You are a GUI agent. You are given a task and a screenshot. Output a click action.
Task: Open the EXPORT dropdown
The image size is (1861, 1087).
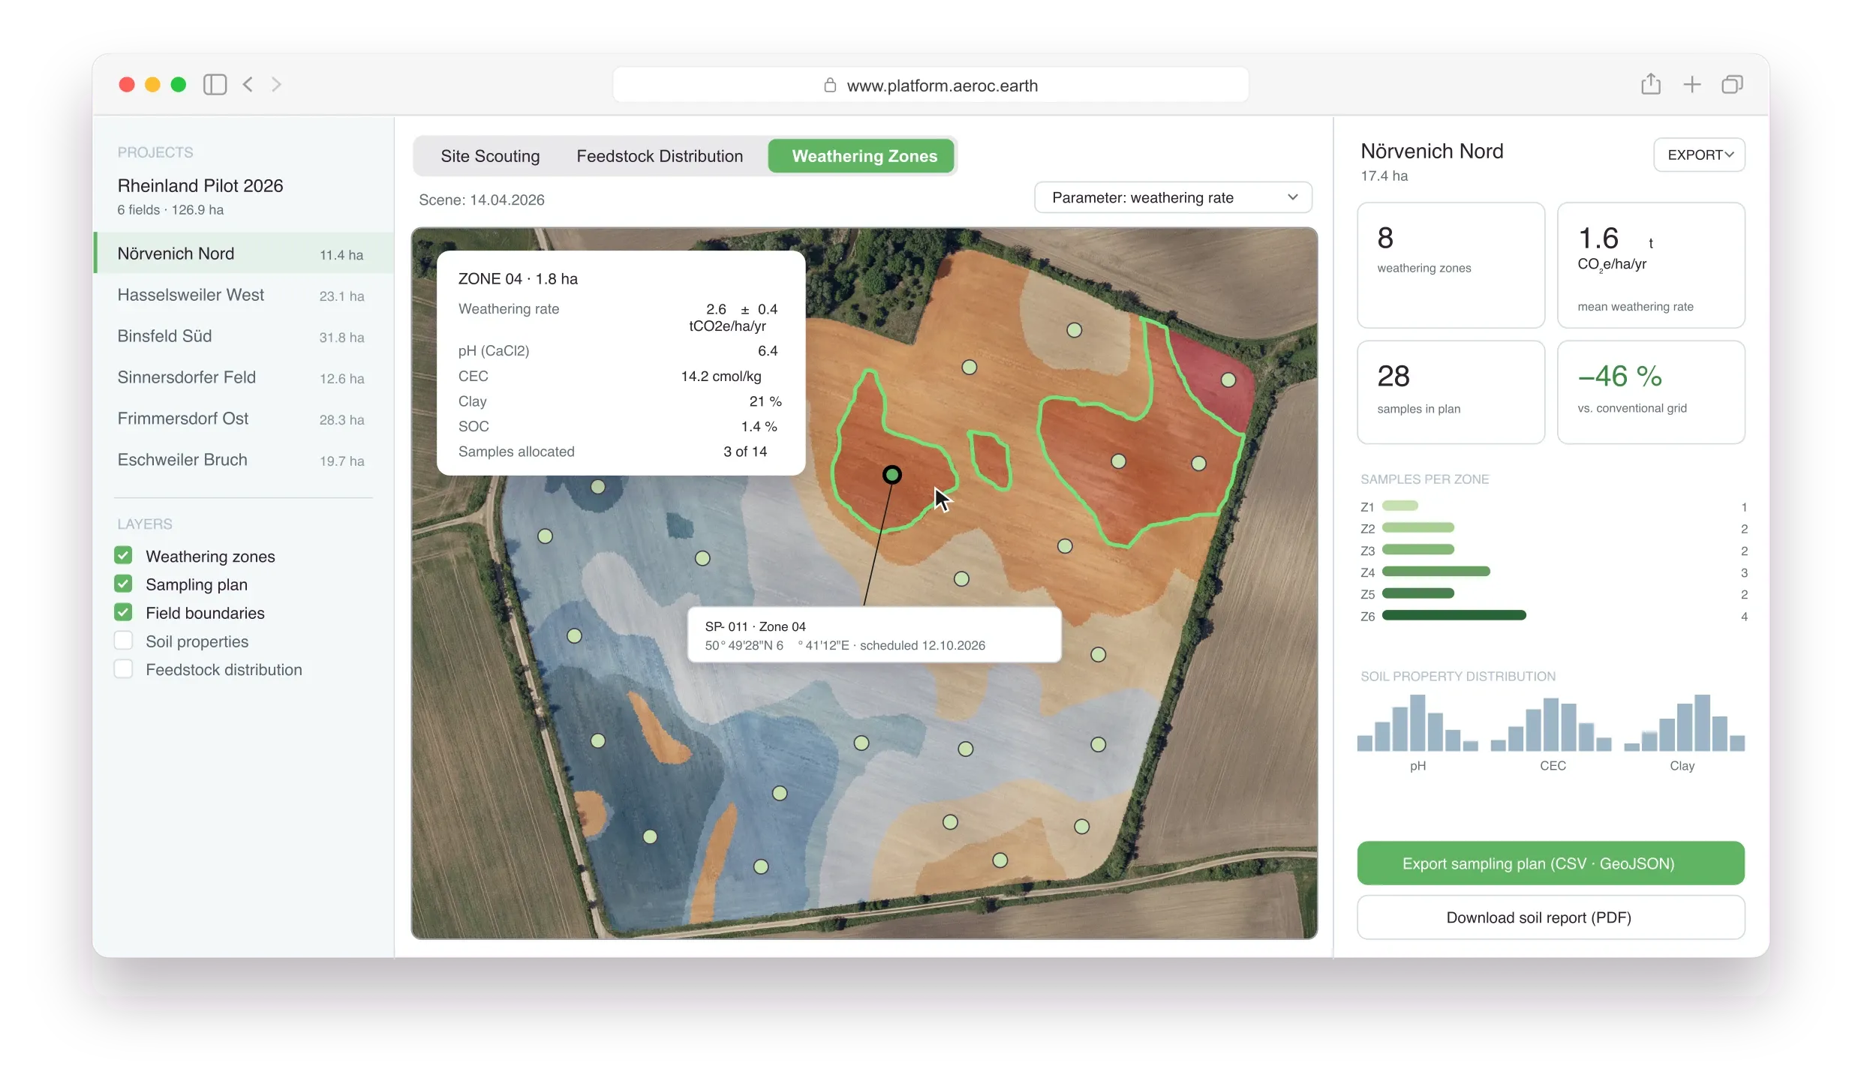[1699, 155]
